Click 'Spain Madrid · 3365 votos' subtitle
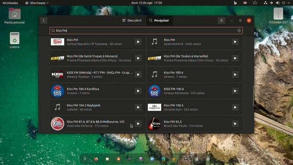Image resolution: width=293 pixels, height=165 pixels. point(182,44)
